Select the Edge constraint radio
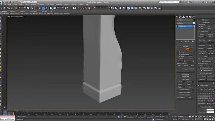The width and height of the screenshot is (215, 121). [206, 26]
